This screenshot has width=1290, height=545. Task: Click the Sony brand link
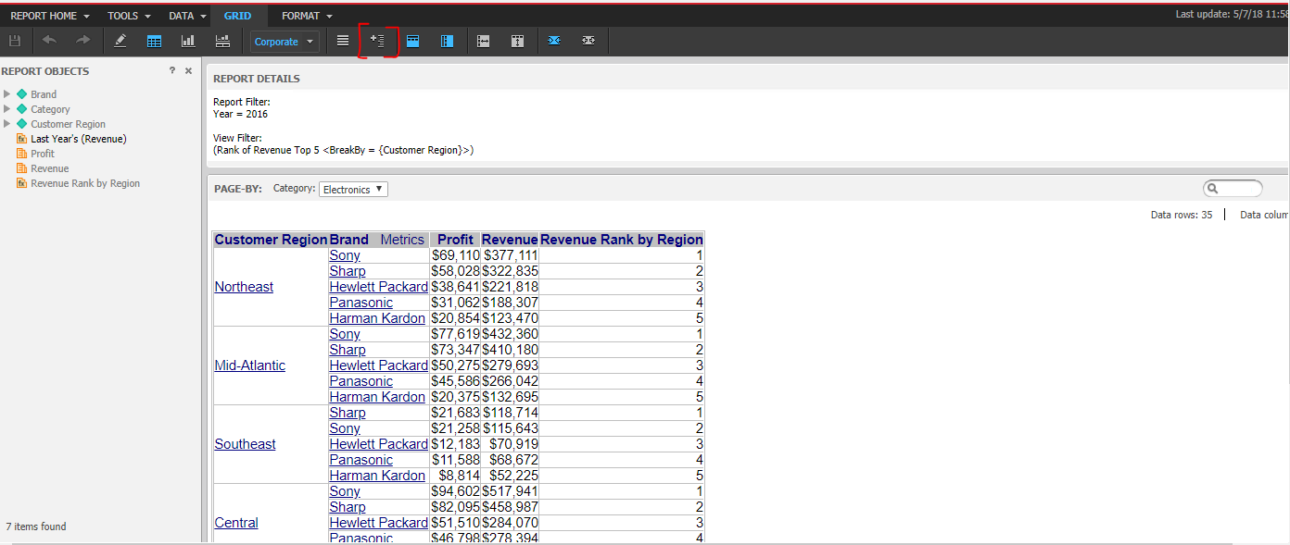pos(345,254)
